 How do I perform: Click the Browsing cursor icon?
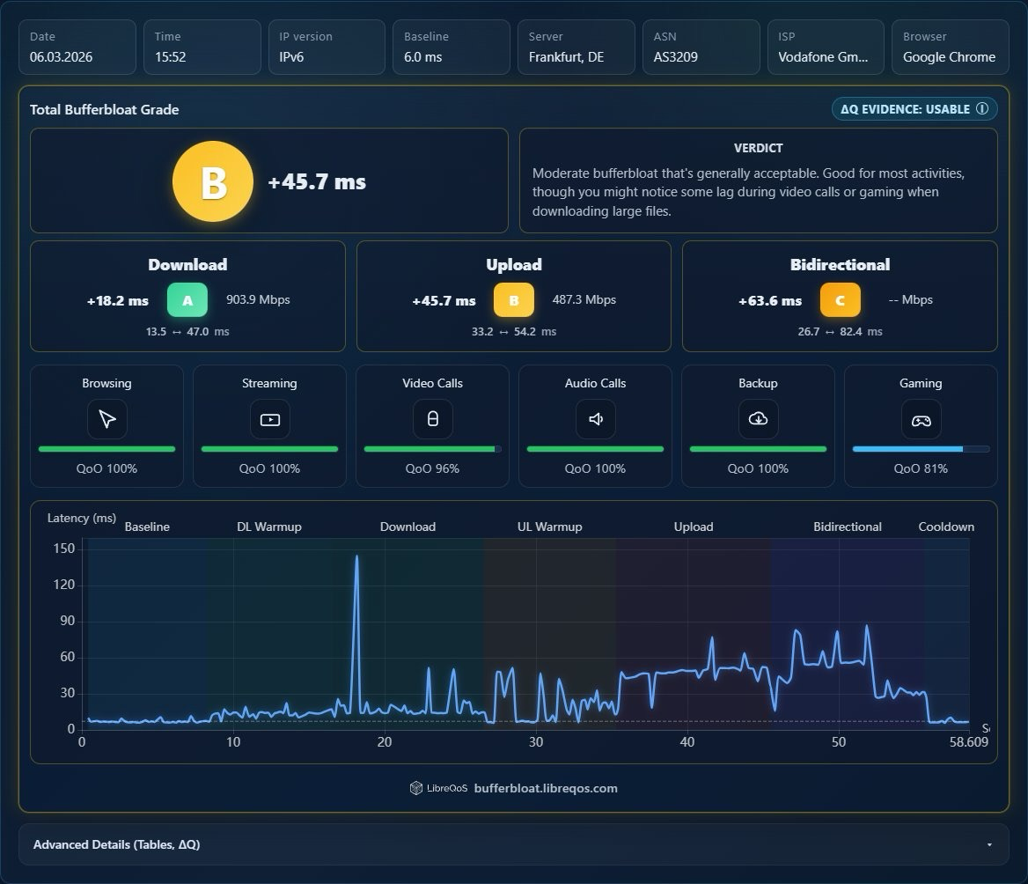tap(106, 419)
